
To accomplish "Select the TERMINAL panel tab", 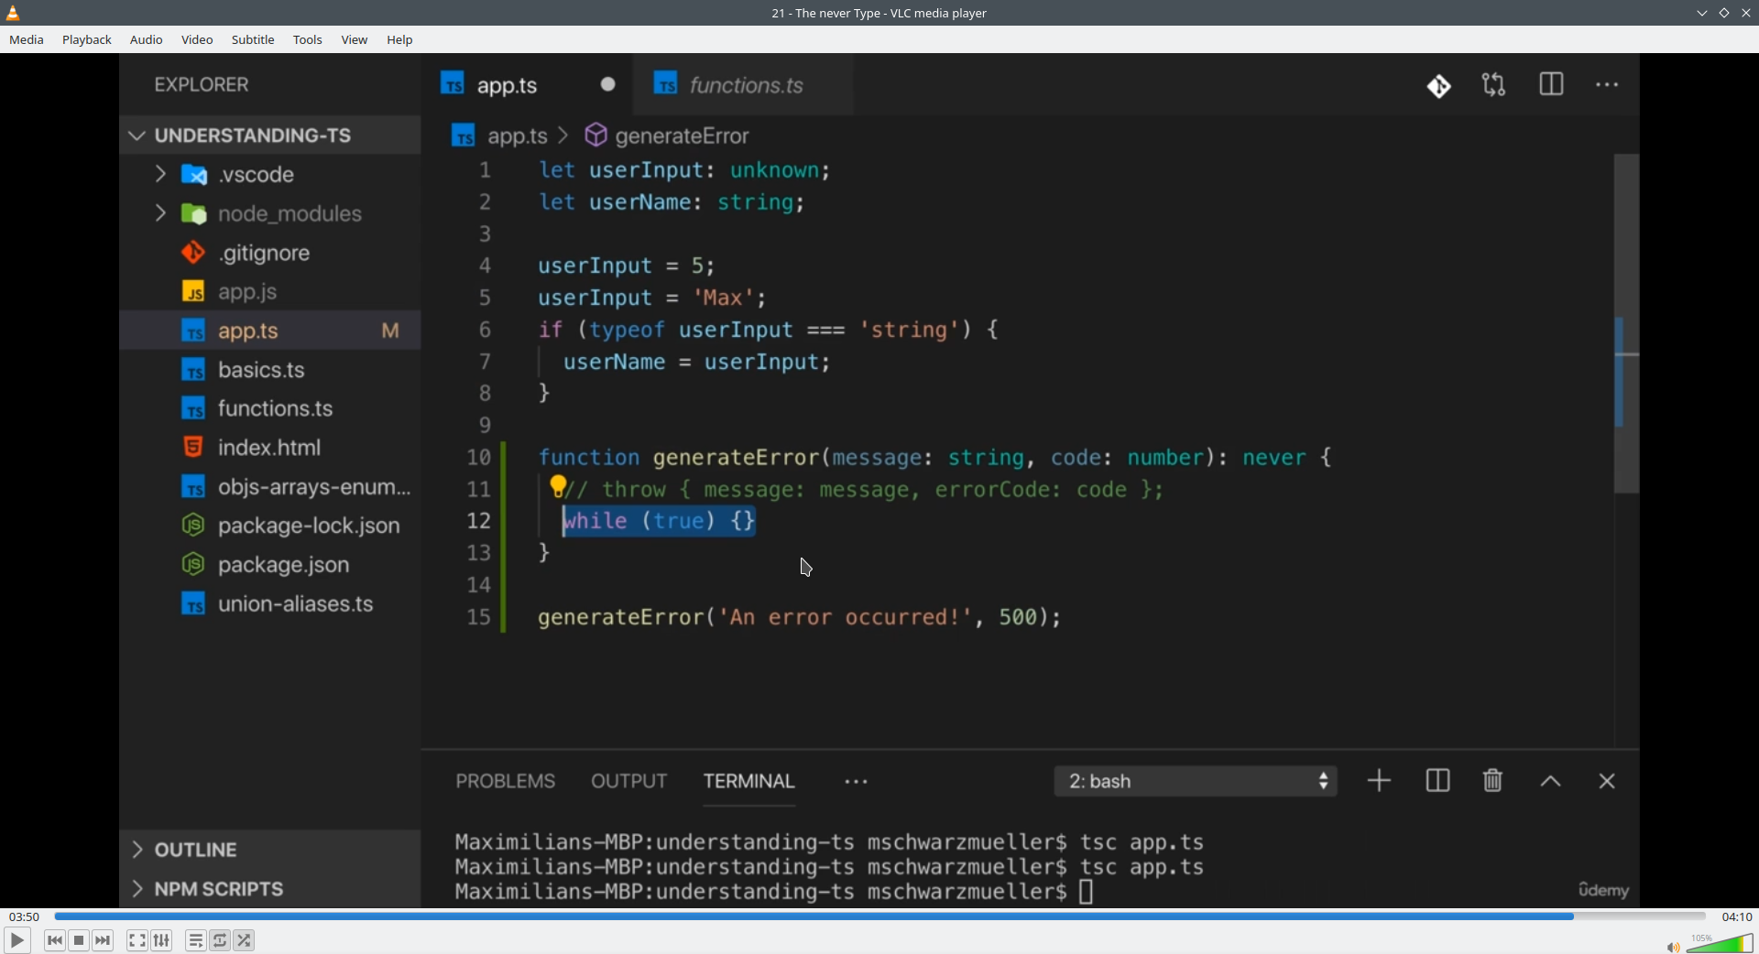I will 749,782.
